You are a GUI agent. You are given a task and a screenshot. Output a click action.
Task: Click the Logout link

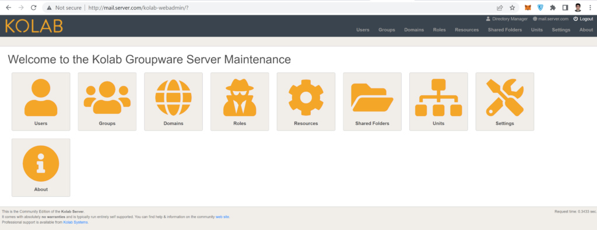point(583,19)
